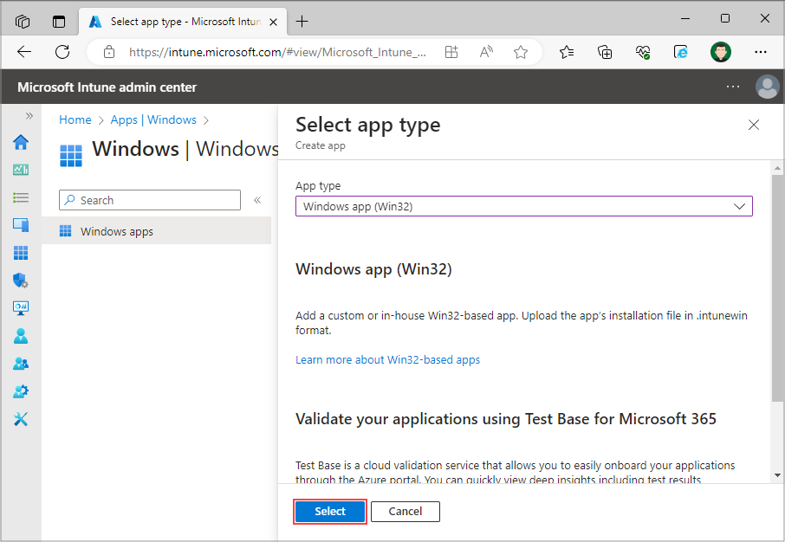Click browser Back arrow
The width and height of the screenshot is (785, 542).
click(x=24, y=52)
